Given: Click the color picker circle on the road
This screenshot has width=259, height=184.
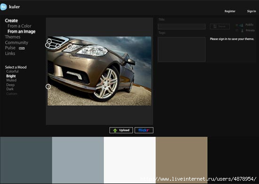Looking at the screenshot, I should click(48, 87).
